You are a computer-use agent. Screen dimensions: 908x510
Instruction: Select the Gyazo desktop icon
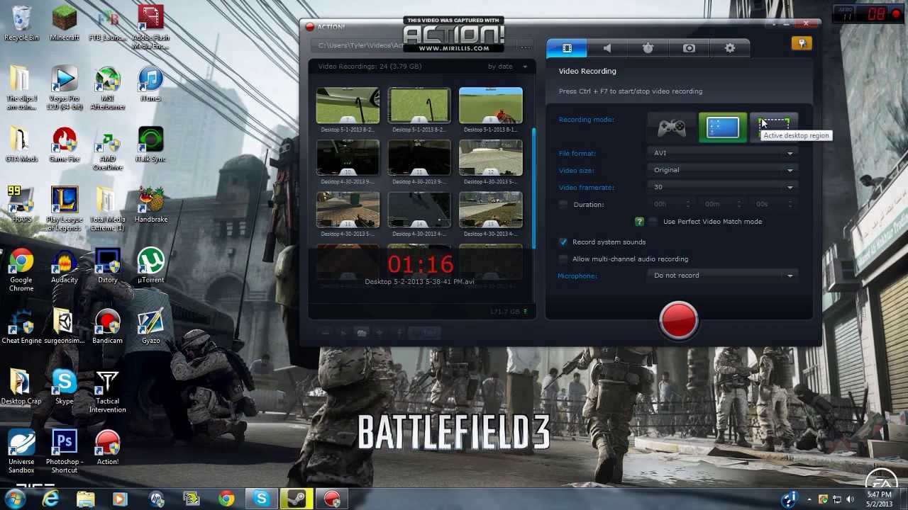pos(150,327)
